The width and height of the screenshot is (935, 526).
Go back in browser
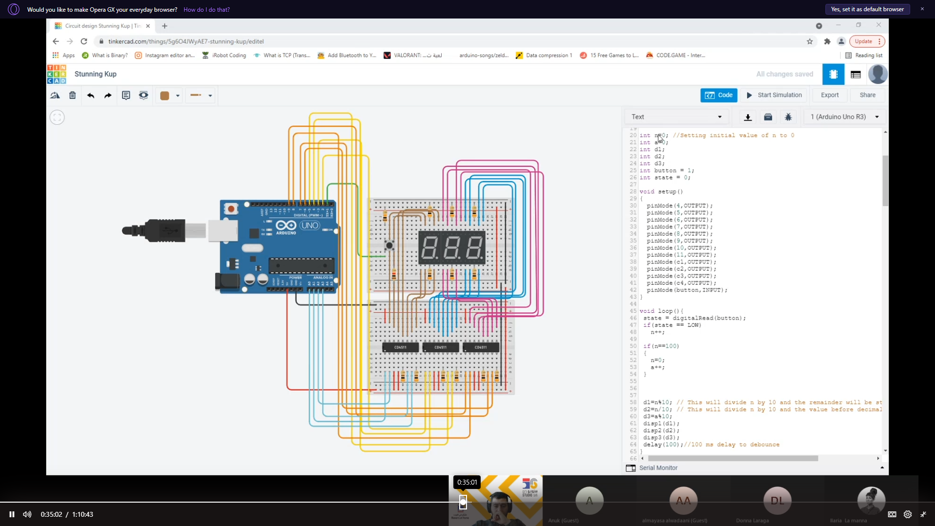[56, 41]
